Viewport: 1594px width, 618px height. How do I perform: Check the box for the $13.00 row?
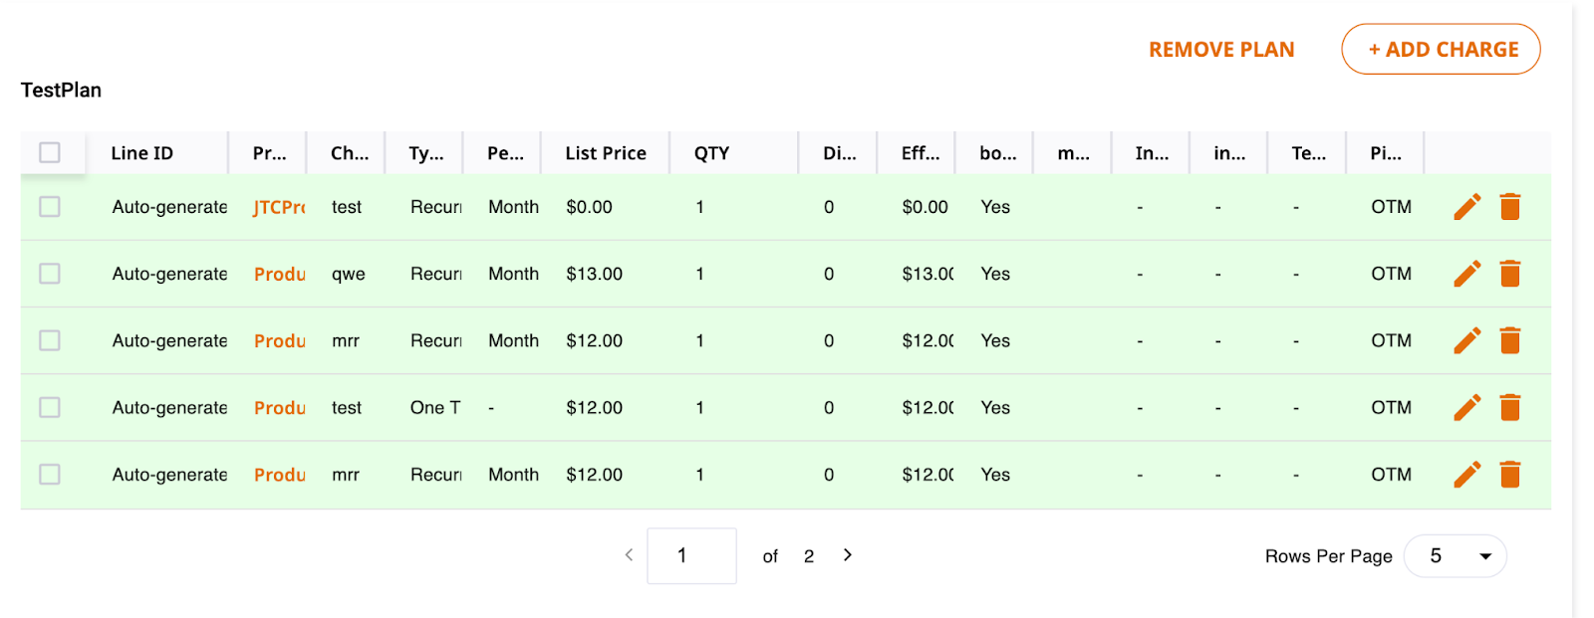[x=50, y=274]
